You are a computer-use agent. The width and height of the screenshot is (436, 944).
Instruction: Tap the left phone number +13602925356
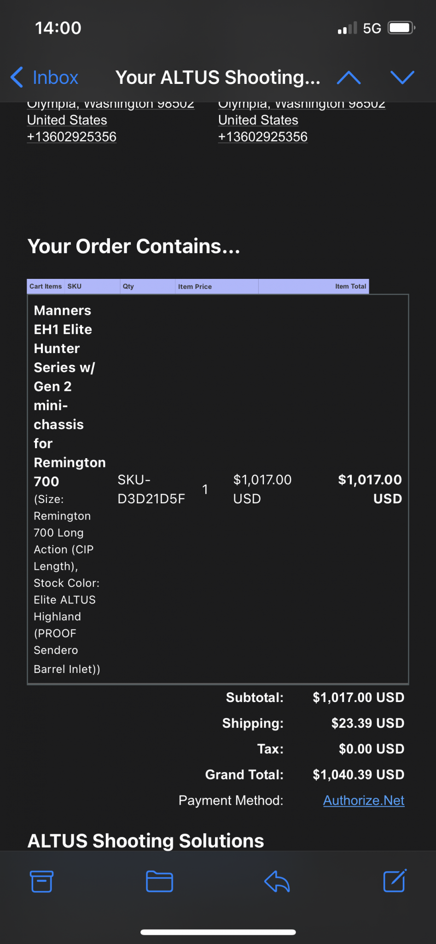point(72,137)
